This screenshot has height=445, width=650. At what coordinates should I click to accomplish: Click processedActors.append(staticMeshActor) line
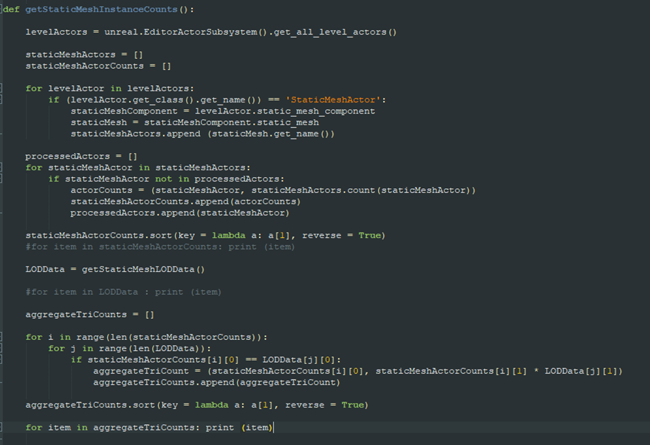coord(180,212)
